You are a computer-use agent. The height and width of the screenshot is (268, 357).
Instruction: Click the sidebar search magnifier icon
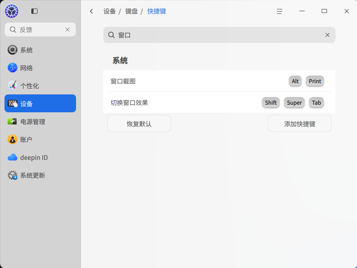coord(13,30)
